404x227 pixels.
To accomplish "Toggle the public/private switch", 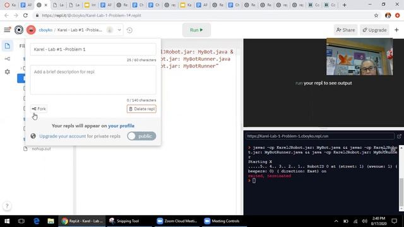I will [x=141, y=136].
